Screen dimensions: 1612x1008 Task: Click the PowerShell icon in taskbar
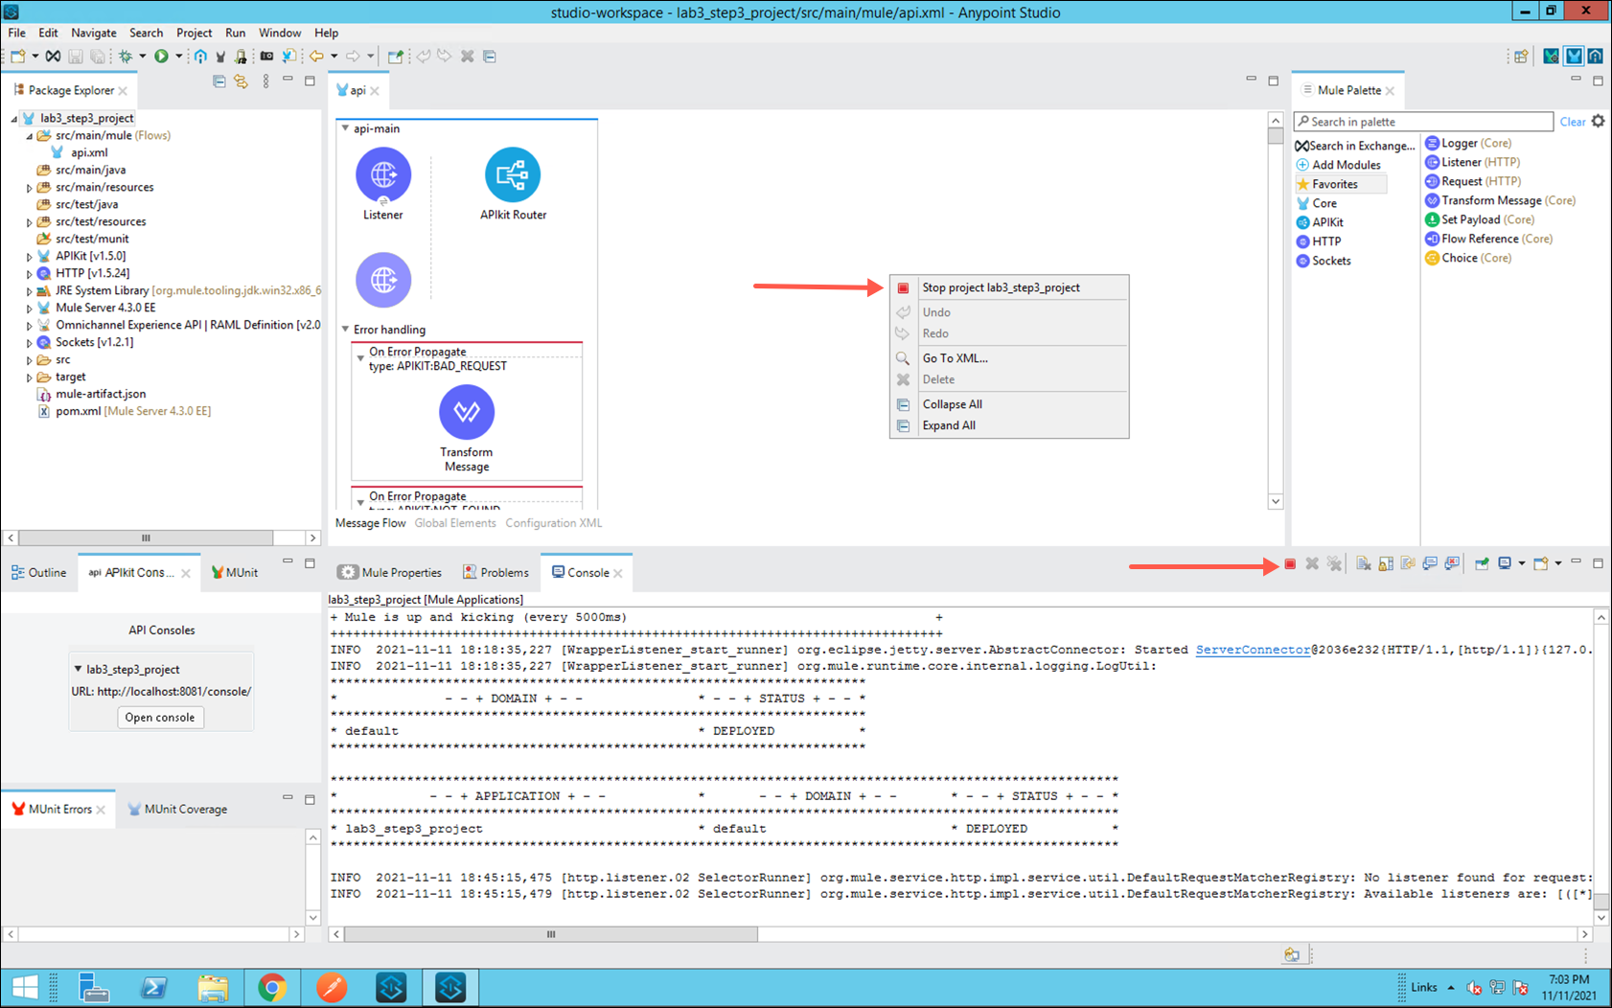point(153,987)
